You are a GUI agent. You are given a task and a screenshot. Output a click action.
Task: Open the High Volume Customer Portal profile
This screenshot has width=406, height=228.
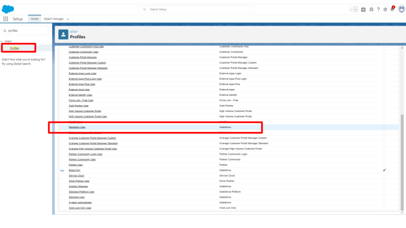click(85, 111)
